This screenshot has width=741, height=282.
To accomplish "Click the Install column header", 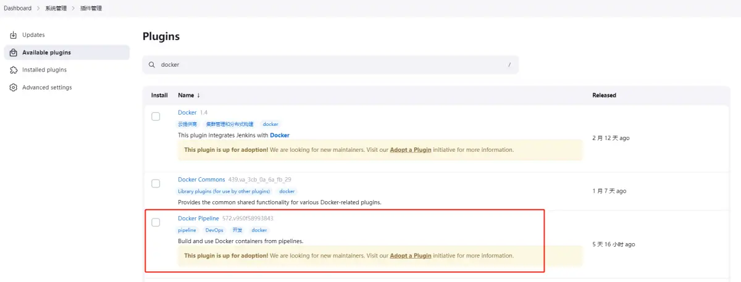I will pos(159,96).
